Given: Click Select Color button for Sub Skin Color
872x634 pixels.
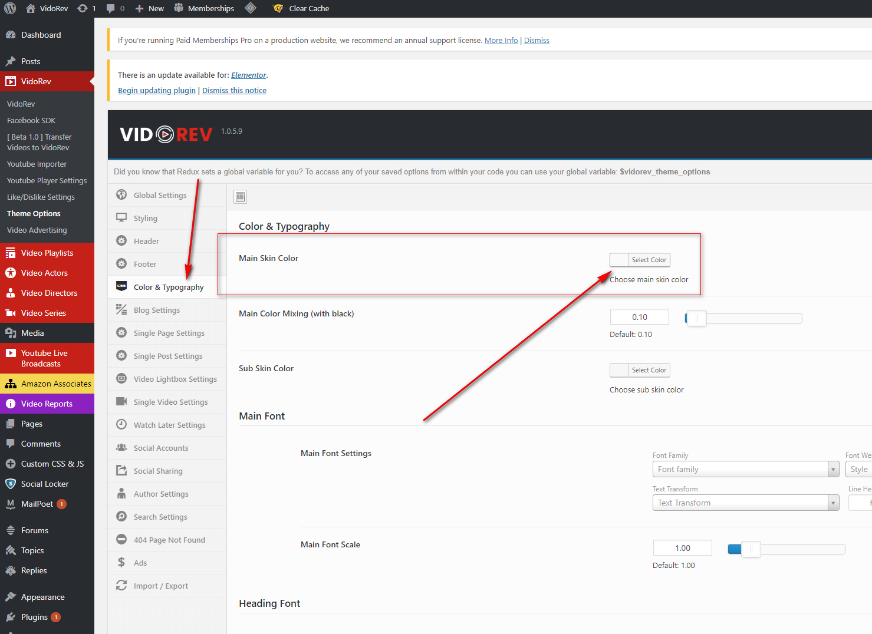Looking at the screenshot, I should click(649, 370).
